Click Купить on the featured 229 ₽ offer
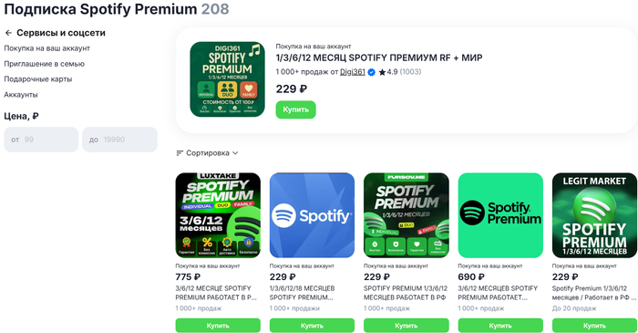This screenshot has width=638, height=333. point(296,109)
